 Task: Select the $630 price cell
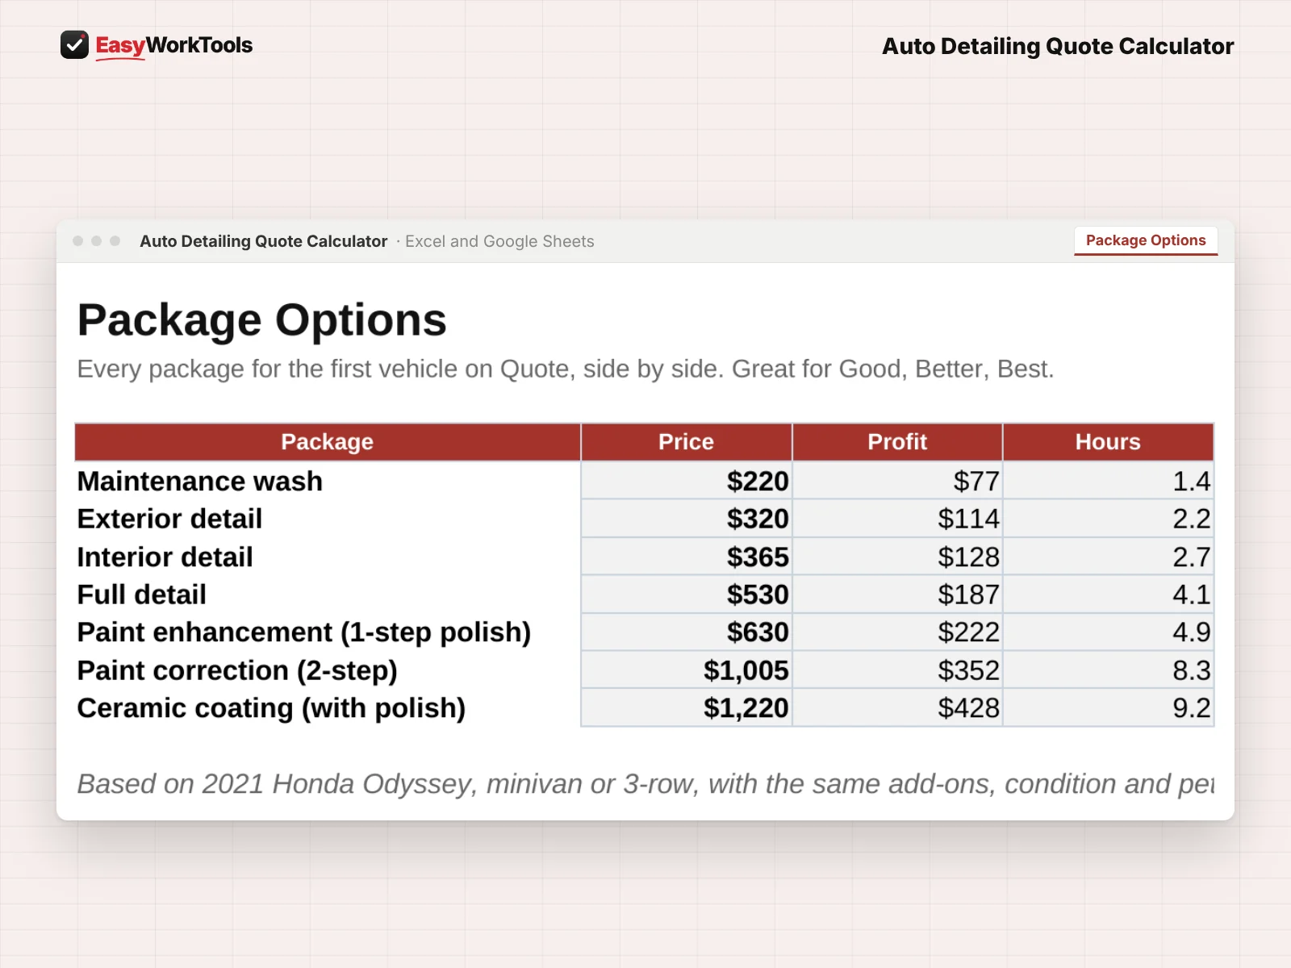[x=687, y=632]
